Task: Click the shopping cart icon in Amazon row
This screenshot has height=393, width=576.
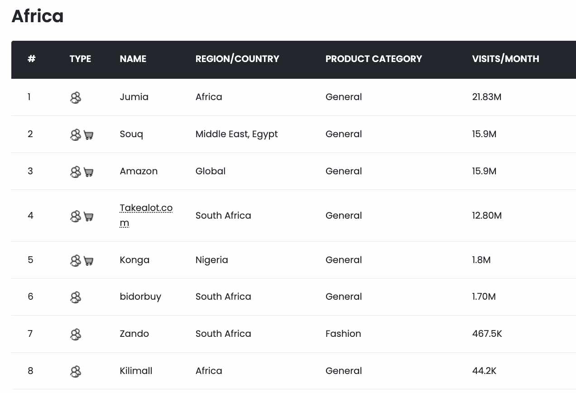Action: pyautogui.click(x=89, y=172)
